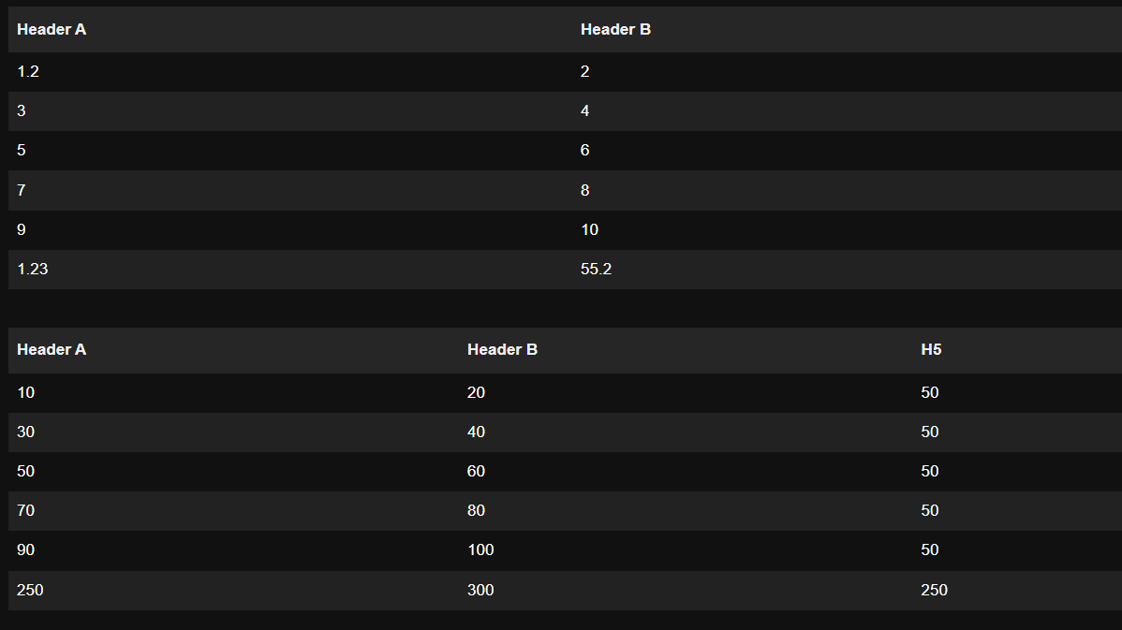Click Header A in the top table
Viewport: 1122px width, 630px height.
click(x=52, y=30)
